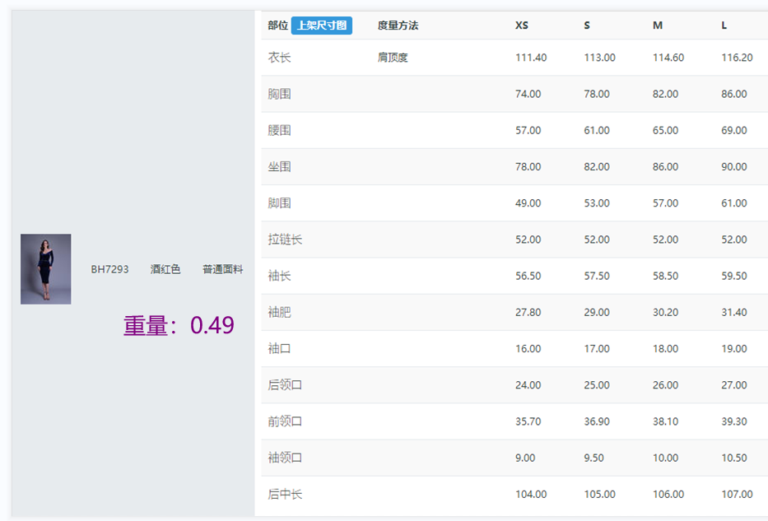The width and height of the screenshot is (768, 521).
Task: Click the 上架尺寸图 button
Action: coord(321,26)
